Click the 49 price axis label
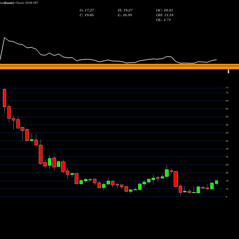Image resolution: width=239 pixels, height=239 pixels. (227, 133)
